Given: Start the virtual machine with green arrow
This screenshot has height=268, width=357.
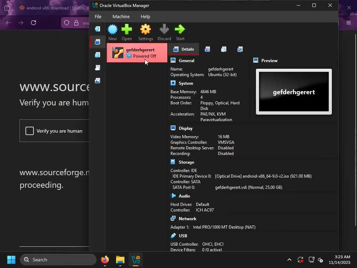Looking at the screenshot, I should (x=180, y=32).
